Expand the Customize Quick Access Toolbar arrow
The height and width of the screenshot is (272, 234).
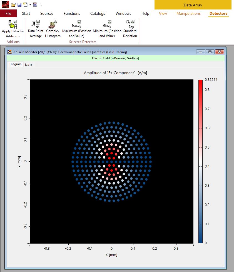tap(41, 5)
